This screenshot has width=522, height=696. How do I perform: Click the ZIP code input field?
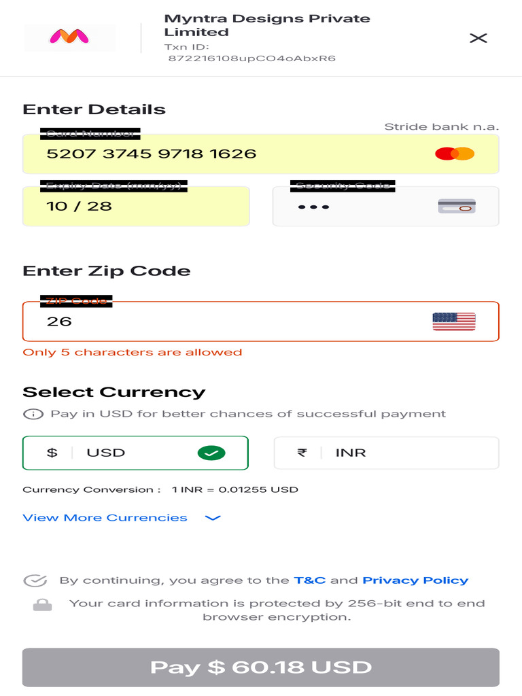(231, 321)
